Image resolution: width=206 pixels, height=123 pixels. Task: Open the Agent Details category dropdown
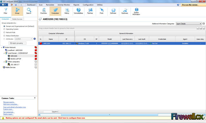189,24
